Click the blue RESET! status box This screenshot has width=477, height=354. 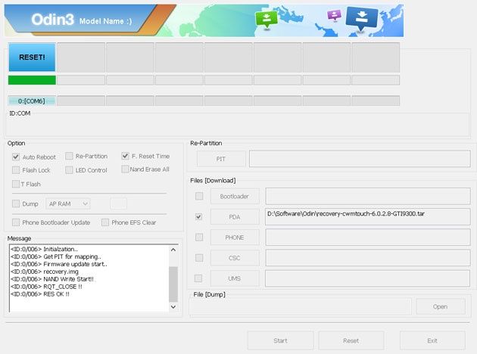(32, 57)
